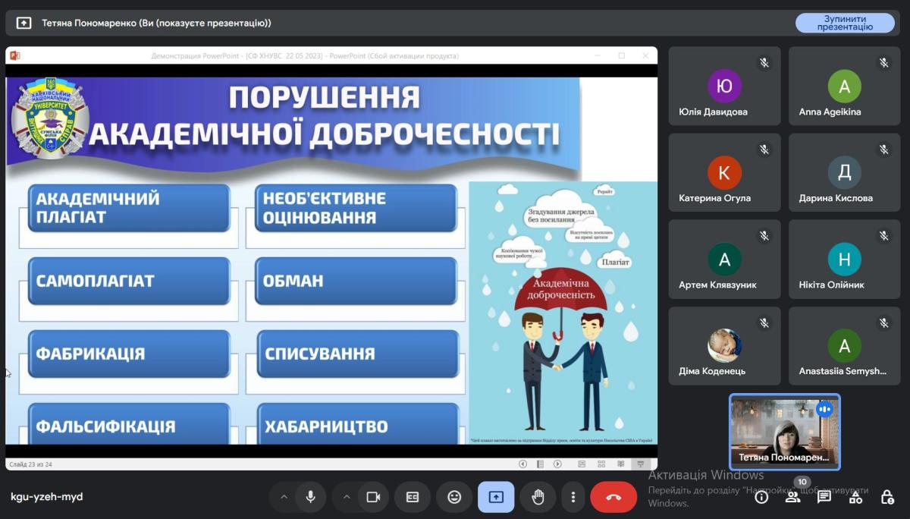Click the presentation icon in top bar
910x519 pixels.
24,23
